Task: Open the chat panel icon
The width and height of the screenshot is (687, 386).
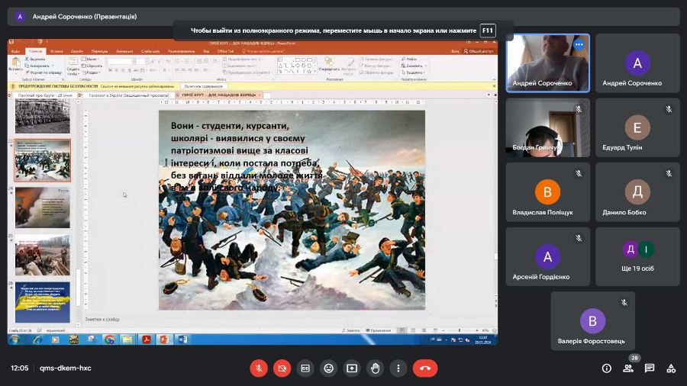Action: (x=650, y=368)
